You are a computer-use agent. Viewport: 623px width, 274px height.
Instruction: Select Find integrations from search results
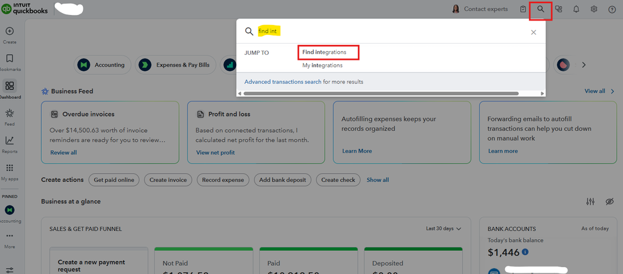pos(324,52)
